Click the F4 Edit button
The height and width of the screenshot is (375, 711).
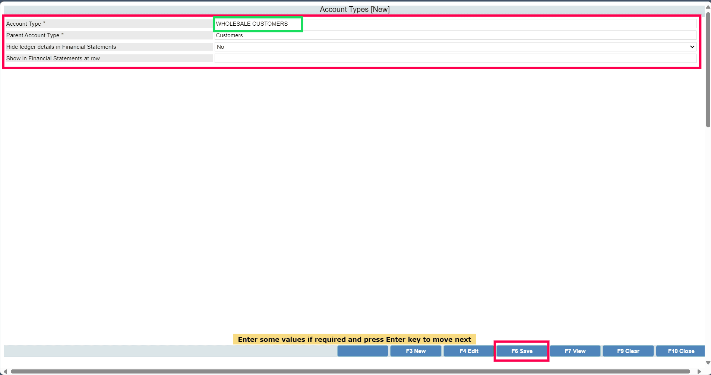tap(469, 351)
